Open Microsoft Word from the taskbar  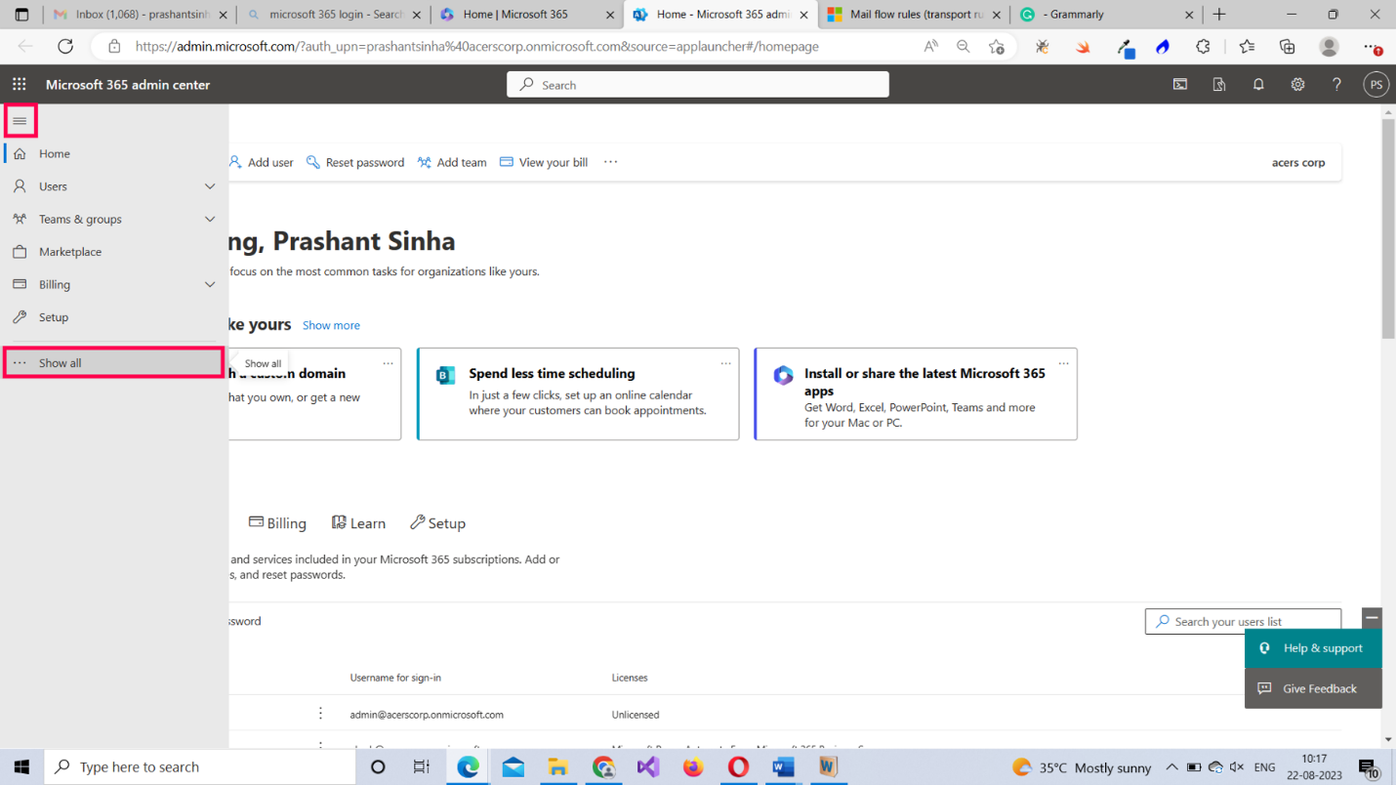783,767
